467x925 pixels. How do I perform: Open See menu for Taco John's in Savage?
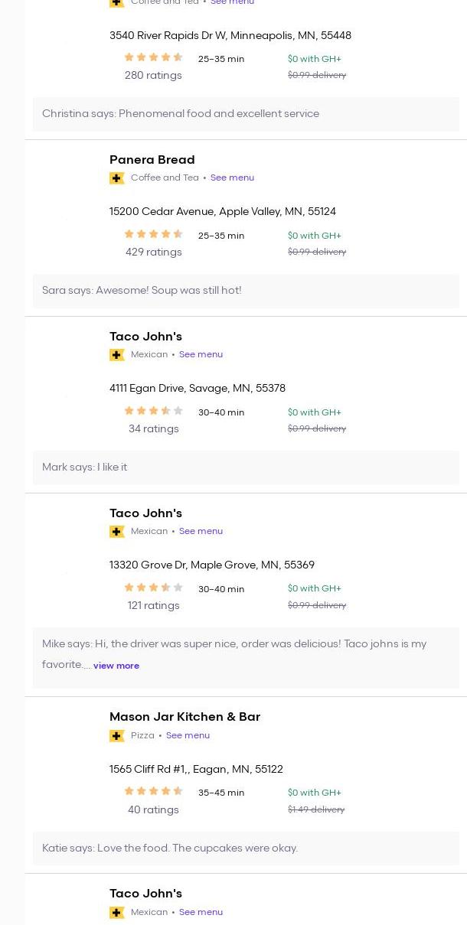[x=201, y=355]
